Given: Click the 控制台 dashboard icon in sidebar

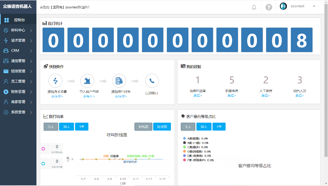Looking at the screenshot, I should click(7, 20).
